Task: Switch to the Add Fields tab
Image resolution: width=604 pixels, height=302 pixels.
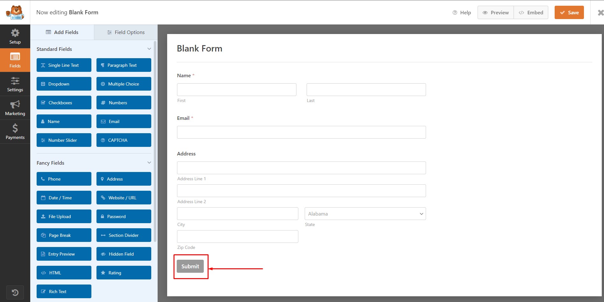Action: pos(62,32)
